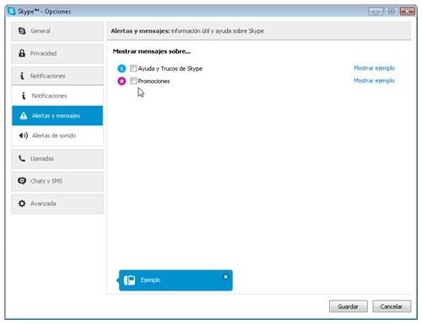Maximize the Skype Opciones window

pos(392,12)
